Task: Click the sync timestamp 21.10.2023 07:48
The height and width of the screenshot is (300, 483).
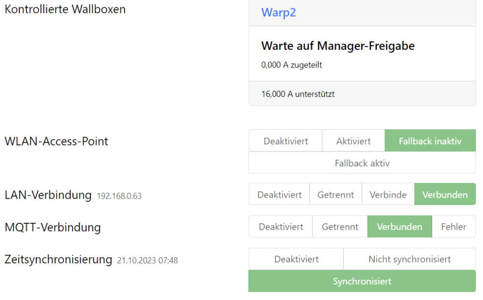Action: (x=147, y=260)
